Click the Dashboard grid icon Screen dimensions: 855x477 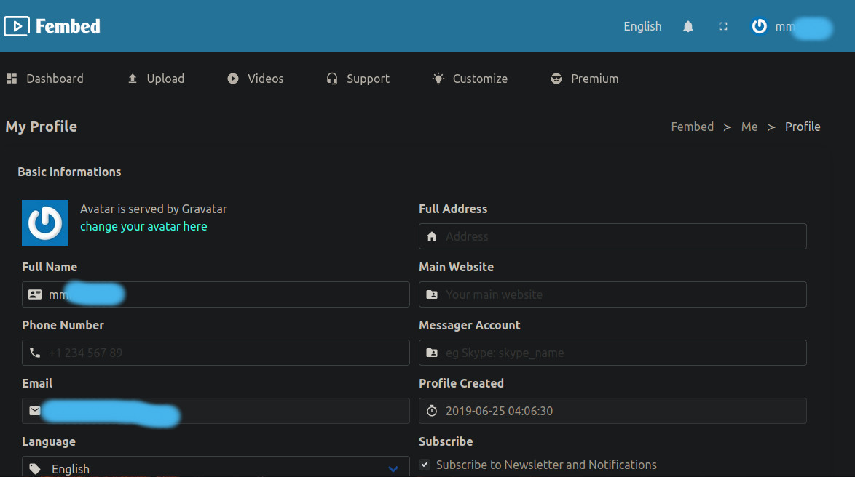[x=12, y=79]
